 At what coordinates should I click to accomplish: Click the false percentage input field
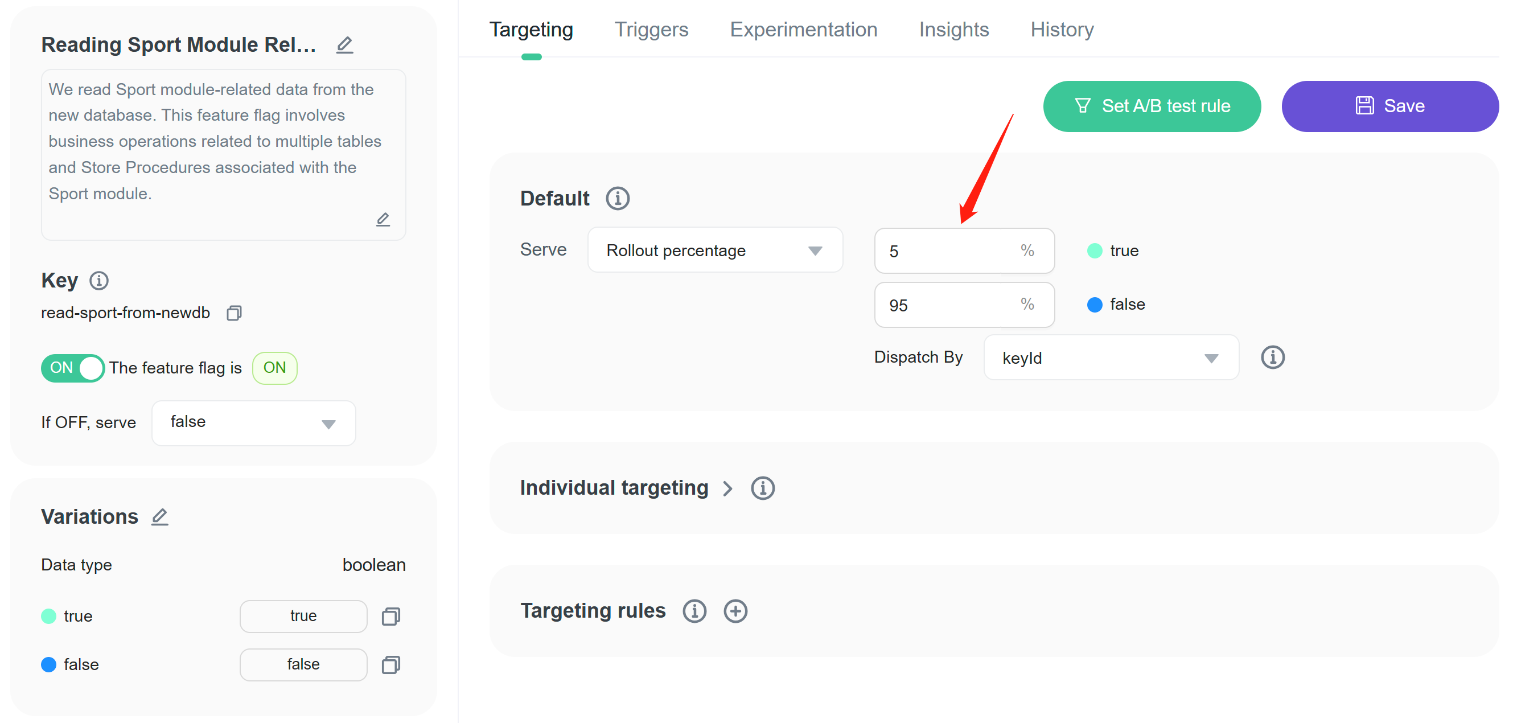964,305
